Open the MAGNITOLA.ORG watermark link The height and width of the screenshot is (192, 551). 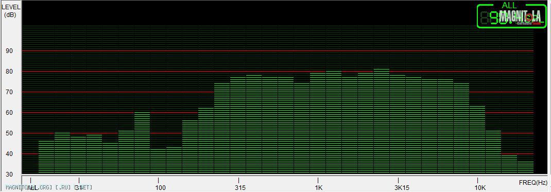coord(49,188)
